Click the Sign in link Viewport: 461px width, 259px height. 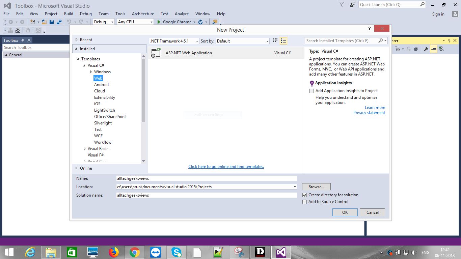coord(438,14)
